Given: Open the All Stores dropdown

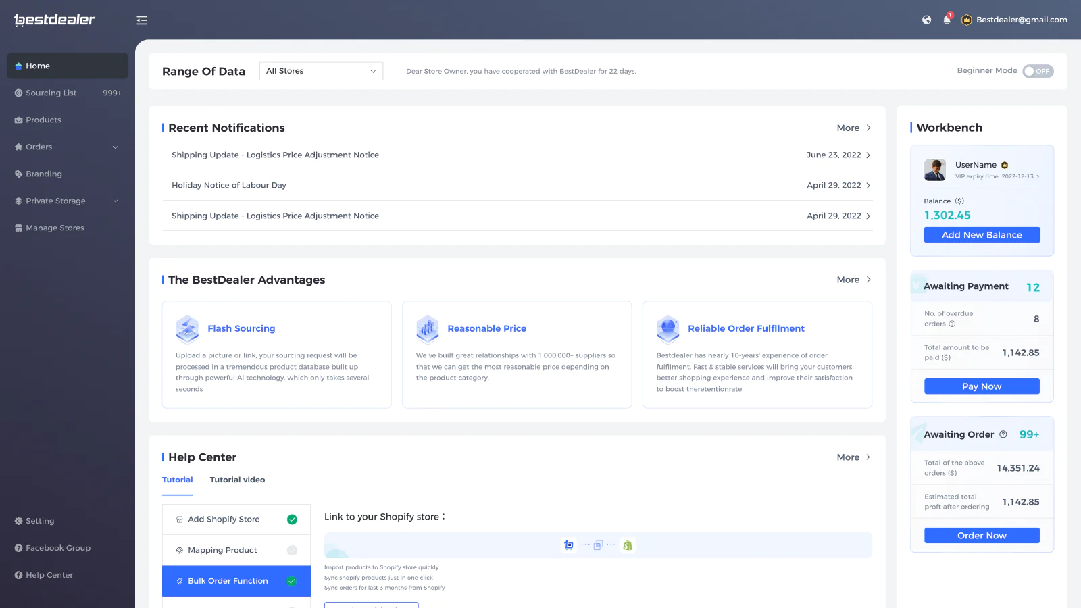Looking at the screenshot, I should click(x=321, y=71).
